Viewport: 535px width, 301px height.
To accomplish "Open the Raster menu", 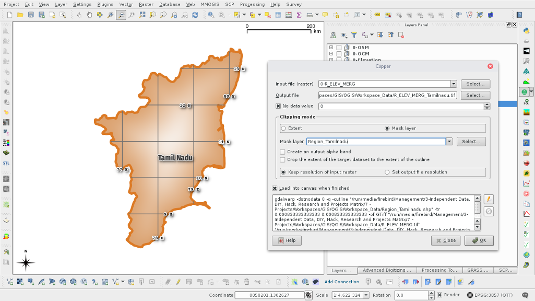I will [x=146, y=4].
